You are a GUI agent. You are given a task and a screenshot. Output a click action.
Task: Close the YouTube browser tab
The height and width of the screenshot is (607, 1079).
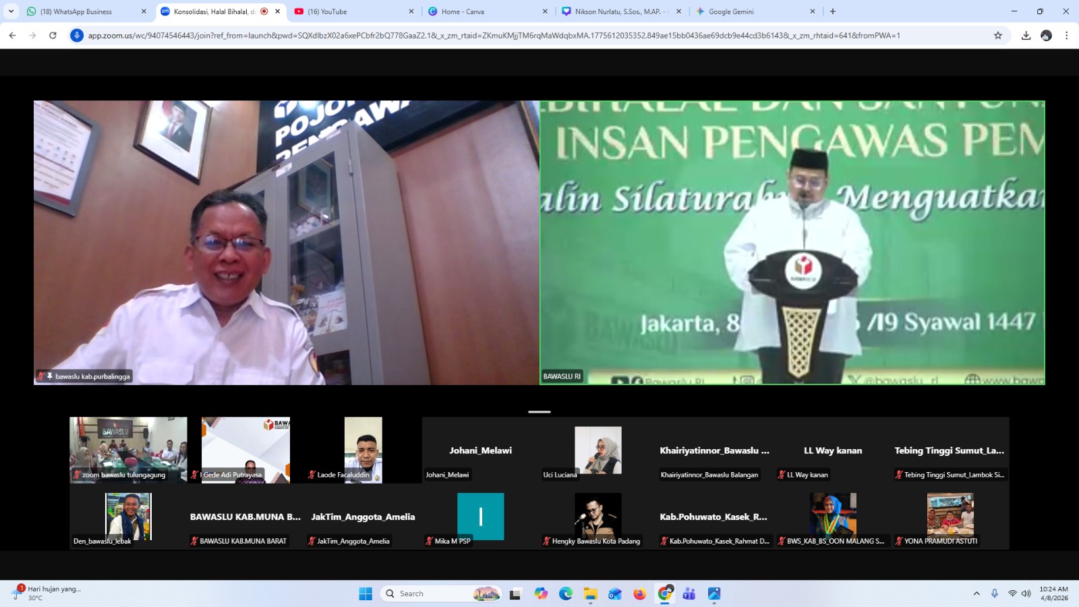(411, 11)
